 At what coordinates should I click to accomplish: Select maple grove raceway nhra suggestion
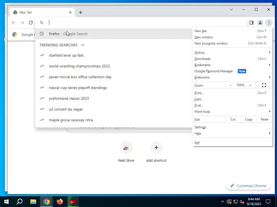click(x=114, y=120)
